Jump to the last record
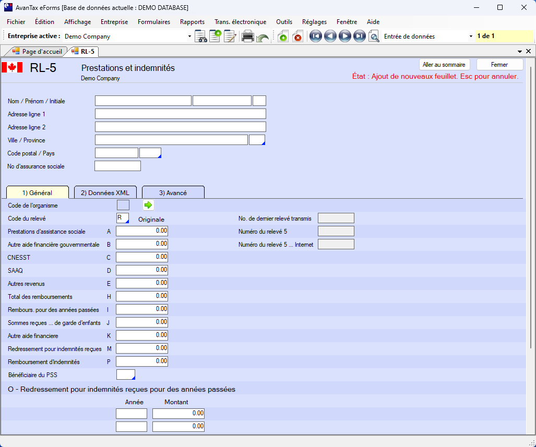Image resolution: width=536 pixels, height=447 pixels. click(x=360, y=36)
